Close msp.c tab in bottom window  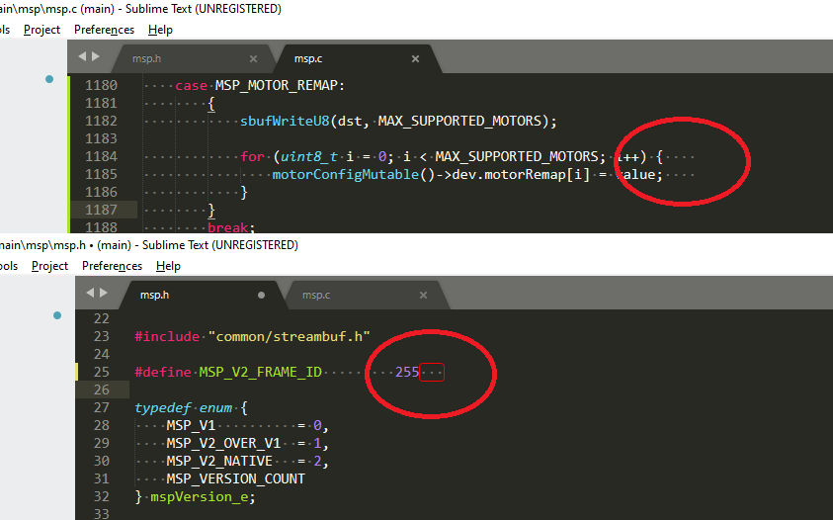423,295
